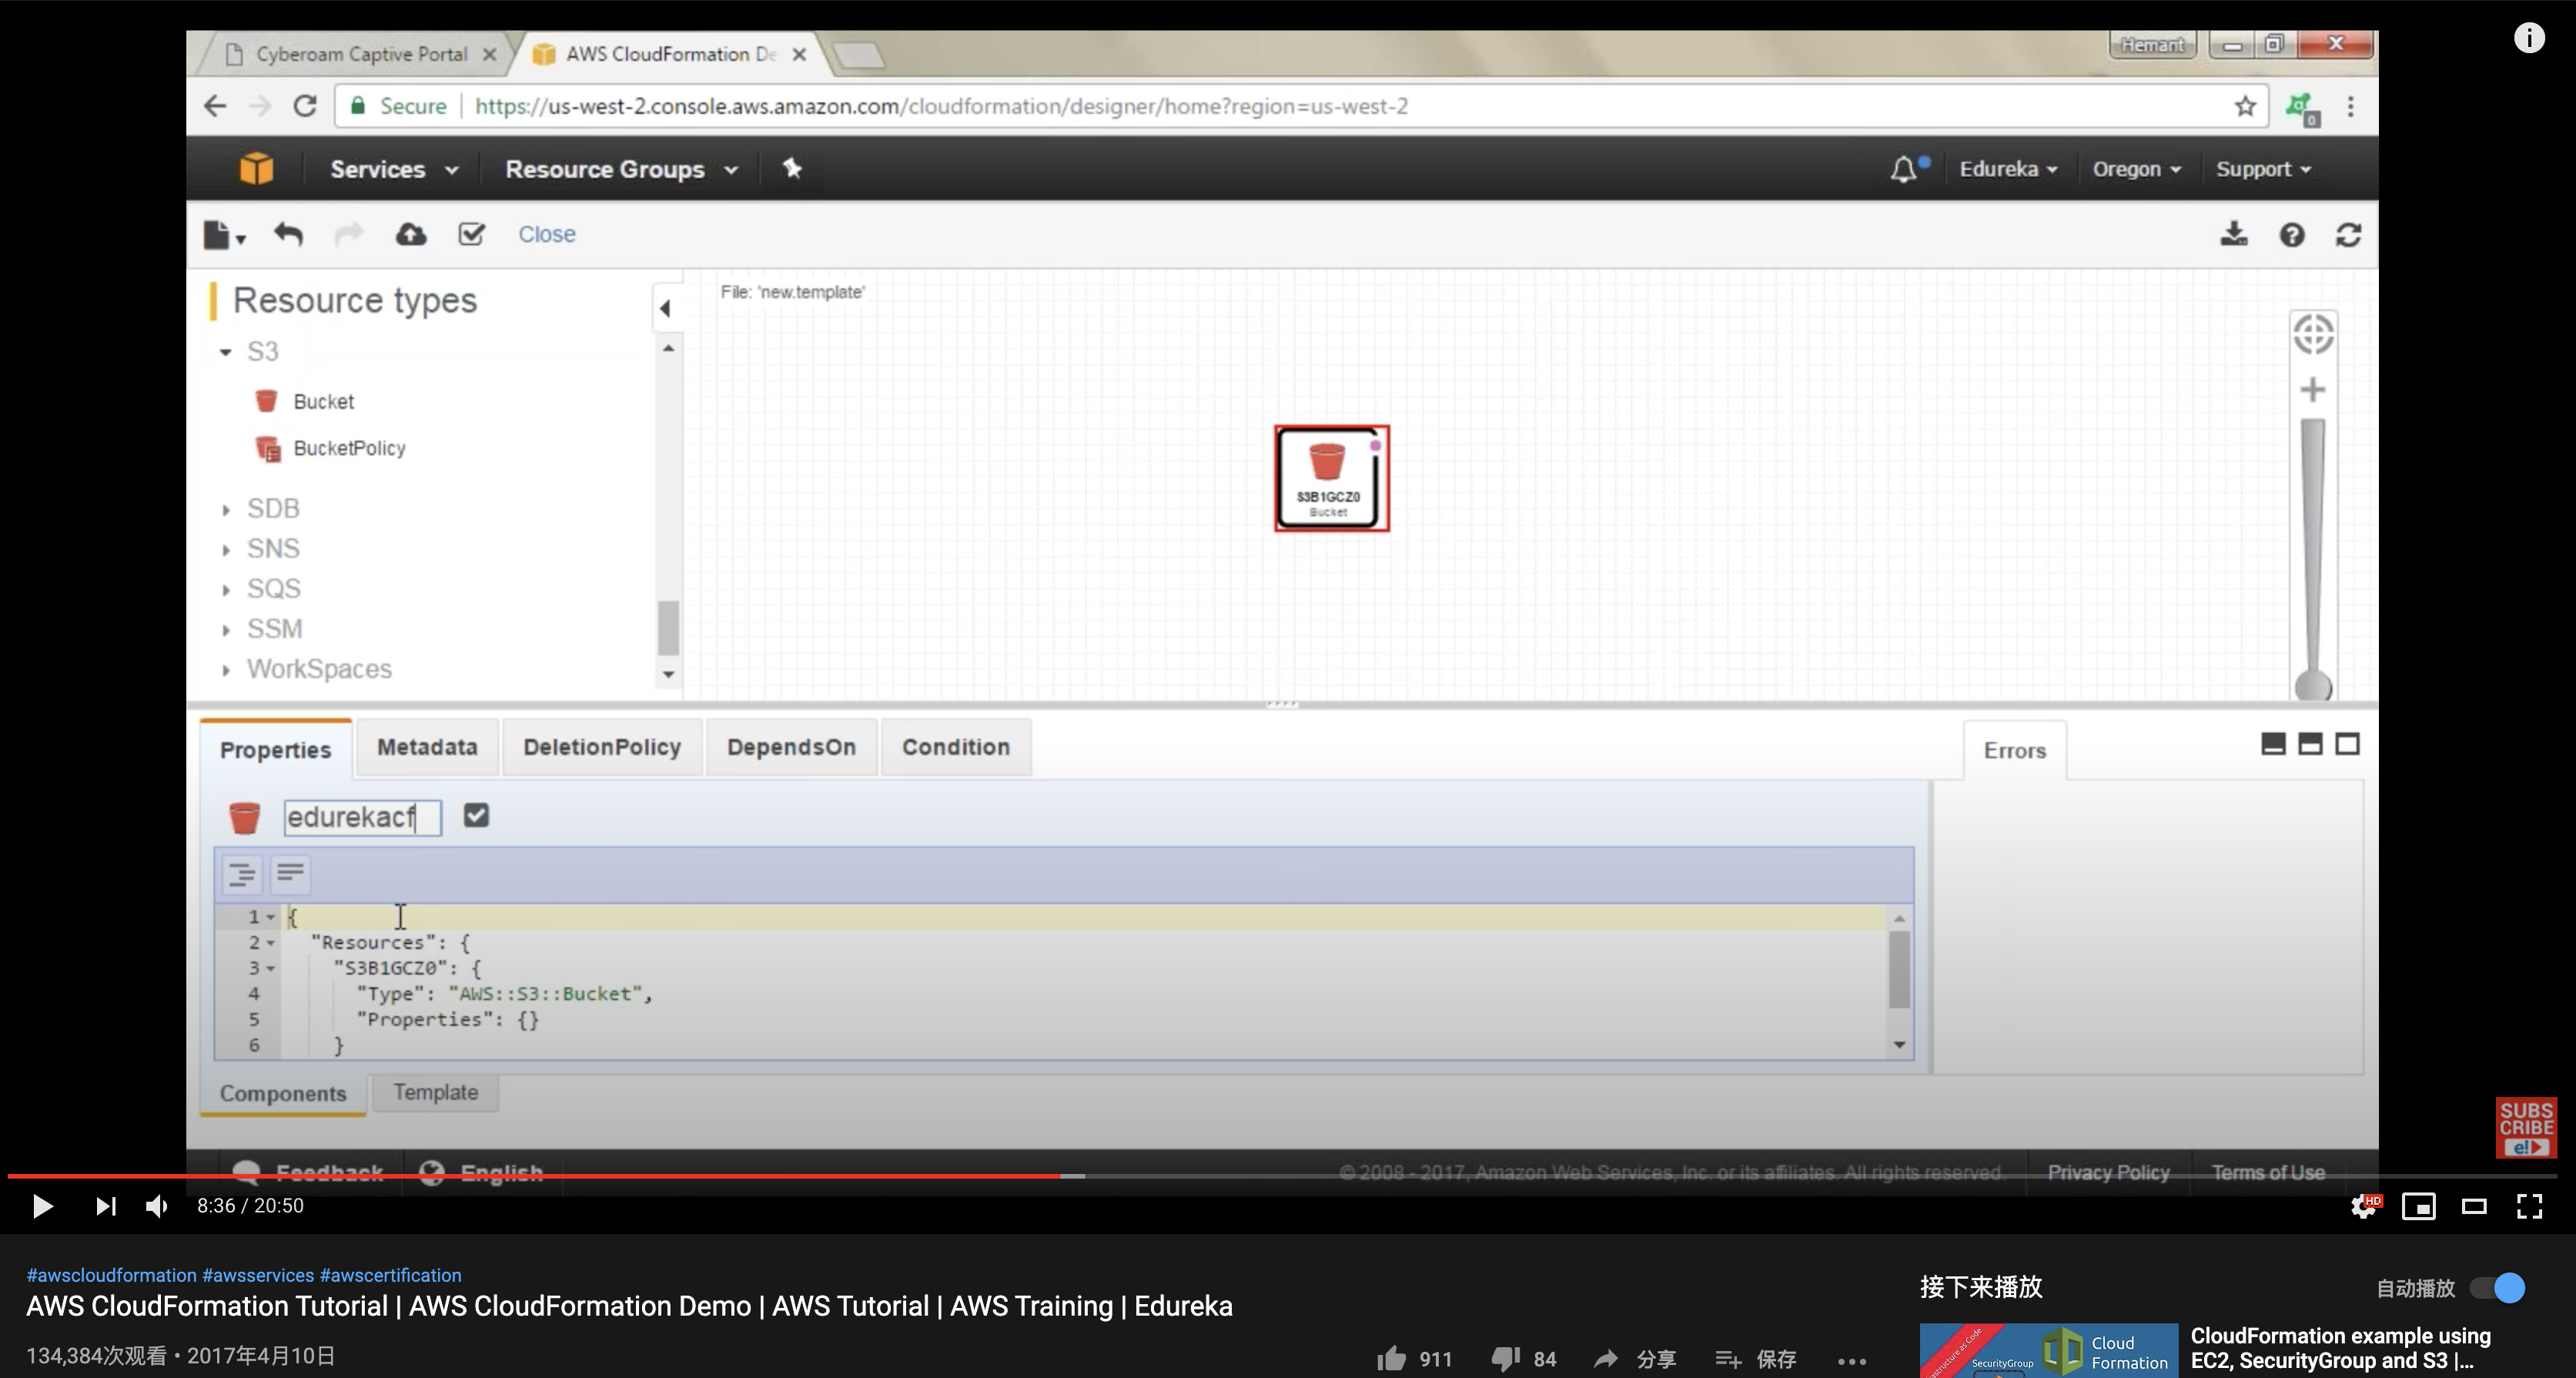Refresh the designer canvas
Screen dimensions: 2576x1378
pos(2348,234)
